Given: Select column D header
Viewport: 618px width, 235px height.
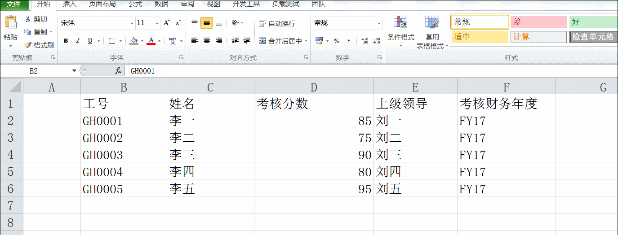Looking at the screenshot, I should click(314, 87).
